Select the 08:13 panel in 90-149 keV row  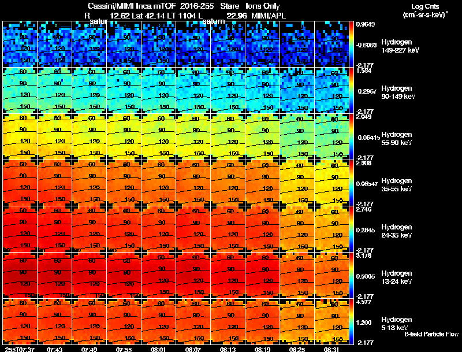pyautogui.click(x=228, y=91)
